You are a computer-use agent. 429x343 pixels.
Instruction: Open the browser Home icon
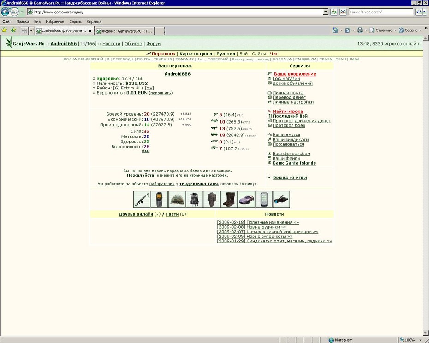pyautogui.click(x=335, y=30)
